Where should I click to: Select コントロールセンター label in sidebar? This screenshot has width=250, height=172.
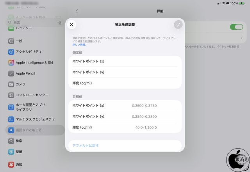pyautogui.click(x=32, y=95)
